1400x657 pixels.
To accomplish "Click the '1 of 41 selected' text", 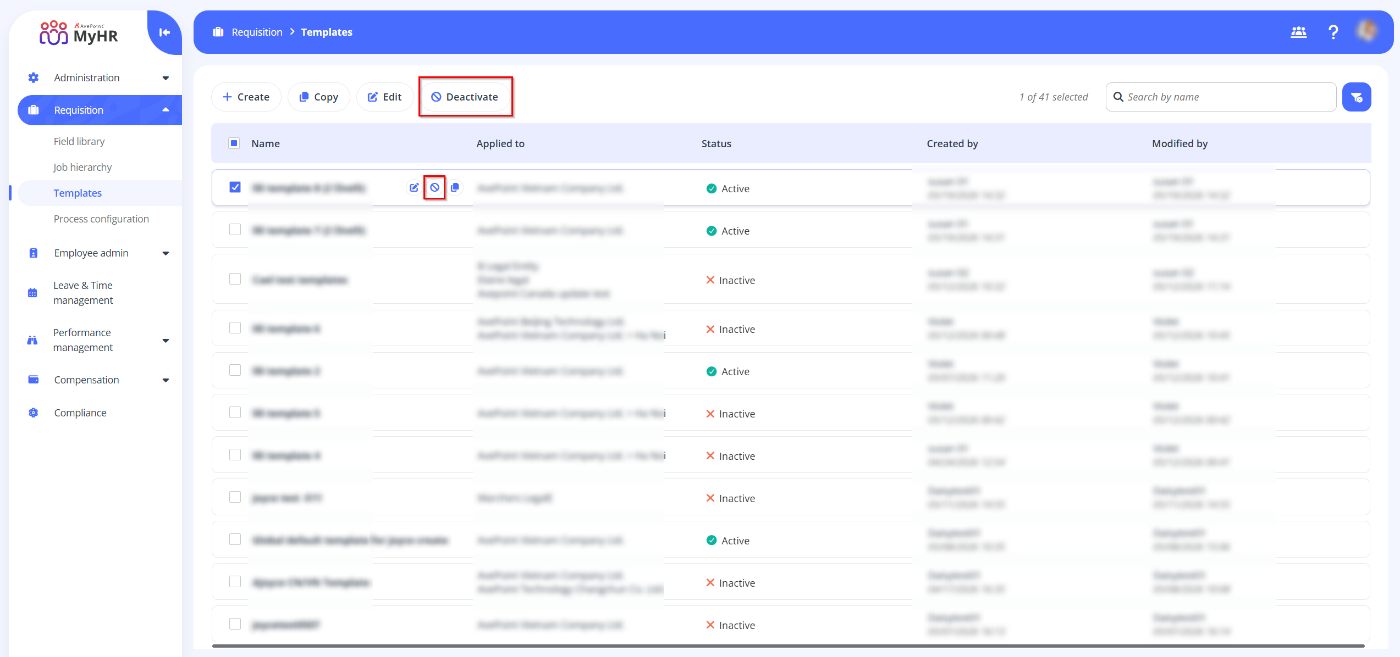I will [1054, 97].
